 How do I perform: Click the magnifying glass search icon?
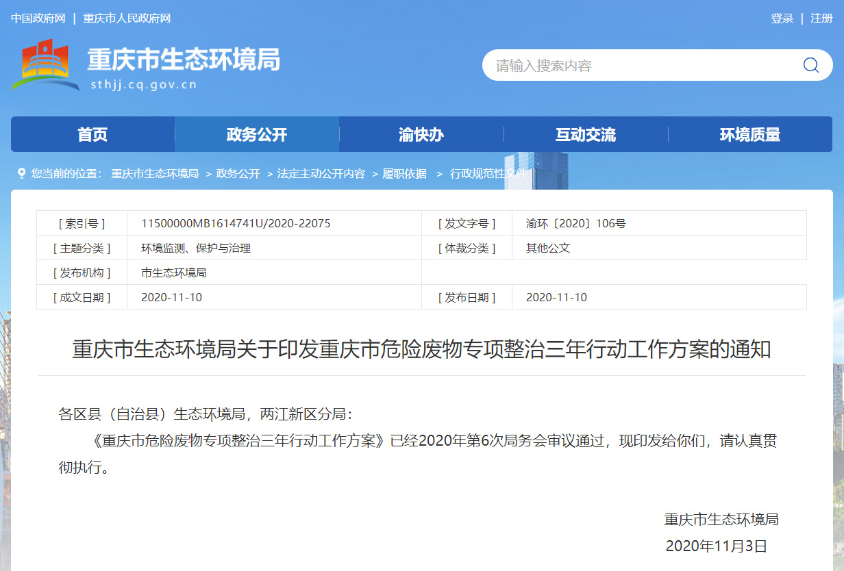[810, 65]
